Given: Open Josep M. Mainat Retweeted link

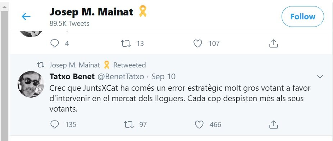Looking at the screenshot, I should pyautogui.click(x=98, y=65).
